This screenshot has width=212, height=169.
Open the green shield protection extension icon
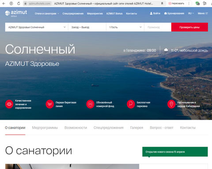click(197, 4)
